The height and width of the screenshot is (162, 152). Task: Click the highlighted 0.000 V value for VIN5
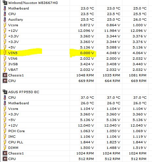click(87, 53)
